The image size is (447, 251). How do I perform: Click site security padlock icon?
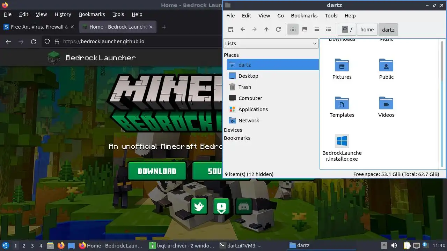tap(57, 41)
